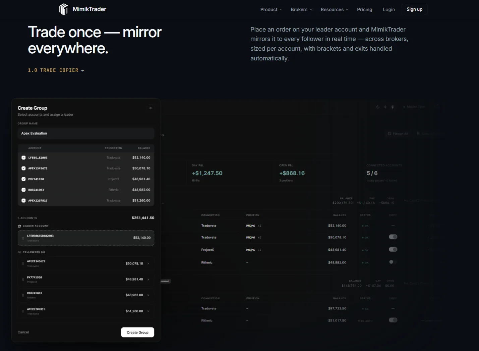Click group balance $148,751.00
Image resolution: width=479 pixels, height=351 pixels.
pyautogui.click(x=352, y=286)
